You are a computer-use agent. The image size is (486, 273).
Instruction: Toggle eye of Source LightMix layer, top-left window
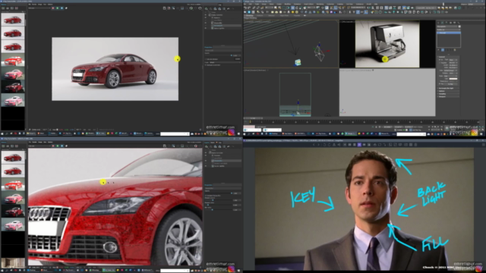206,28
